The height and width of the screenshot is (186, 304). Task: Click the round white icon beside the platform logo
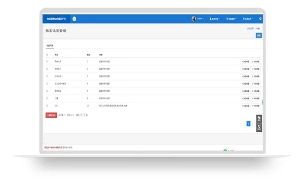point(74,19)
